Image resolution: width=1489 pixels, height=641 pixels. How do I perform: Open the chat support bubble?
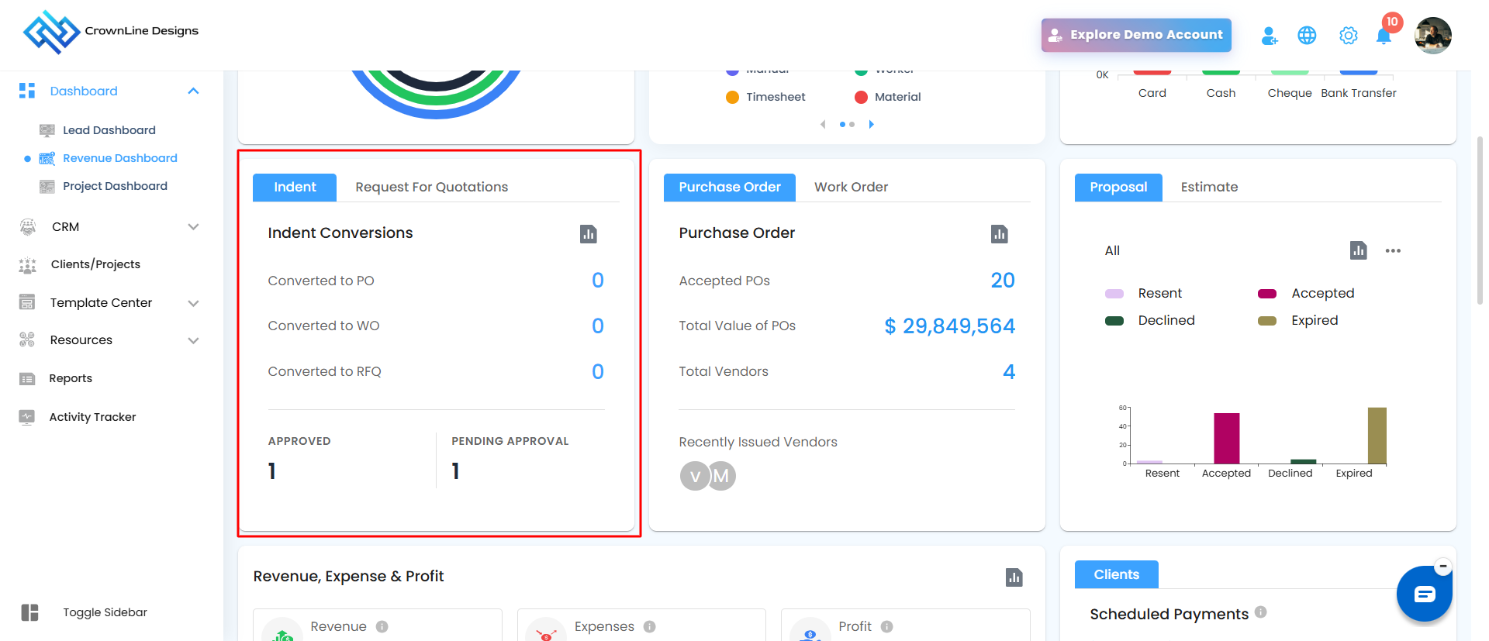(x=1424, y=594)
